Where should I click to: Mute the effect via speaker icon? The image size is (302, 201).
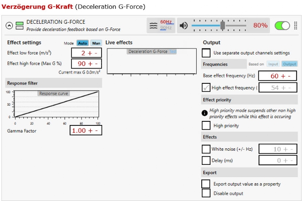point(183,25)
